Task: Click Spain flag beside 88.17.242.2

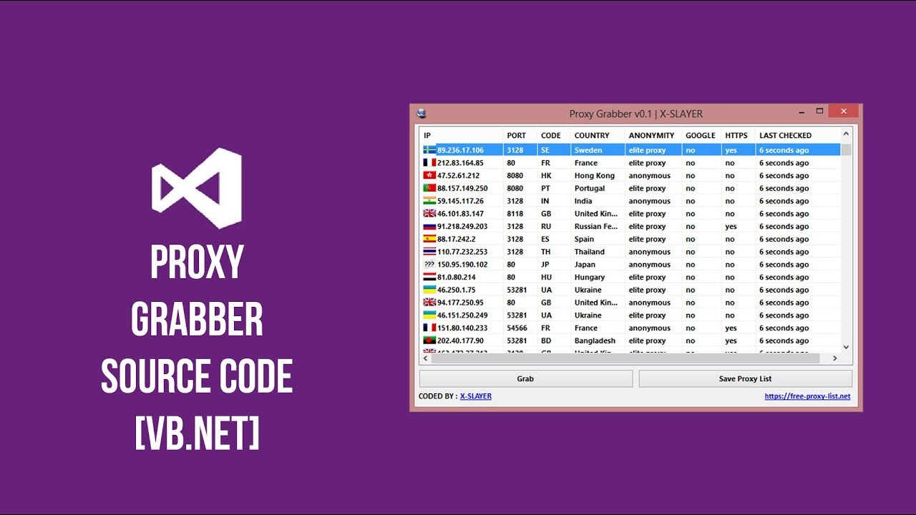Action: (429, 239)
